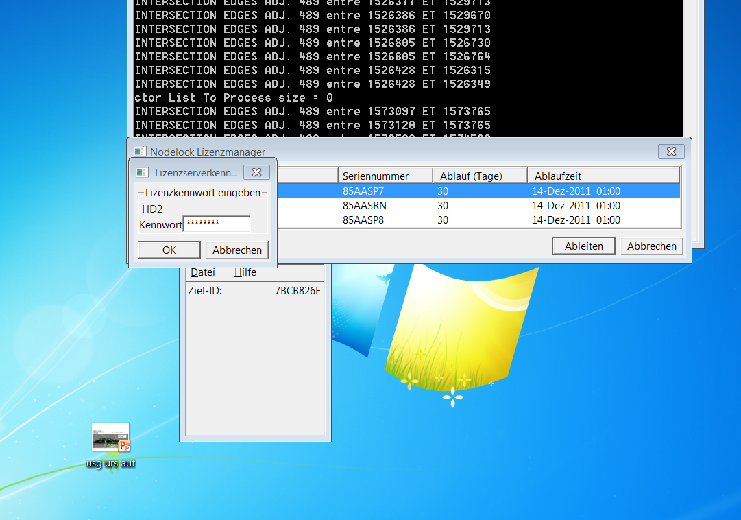
Task: Click Abbrechen in Nodelock Lizenzmanager window
Action: pyautogui.click(x=652, y=246)
